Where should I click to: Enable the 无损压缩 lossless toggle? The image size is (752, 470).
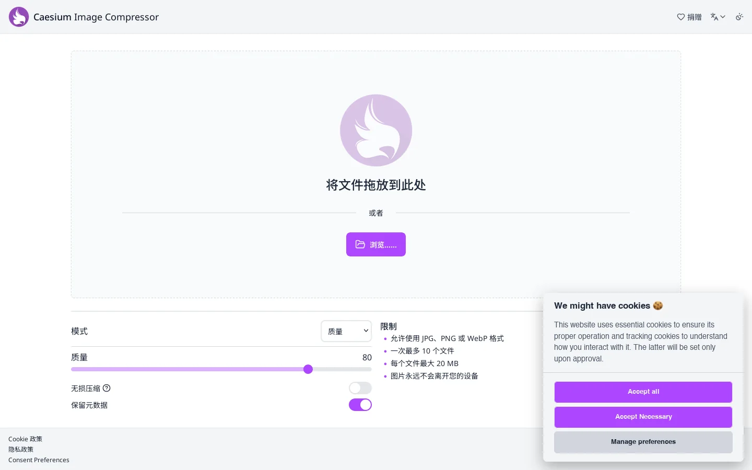click(x=360, y=388)
